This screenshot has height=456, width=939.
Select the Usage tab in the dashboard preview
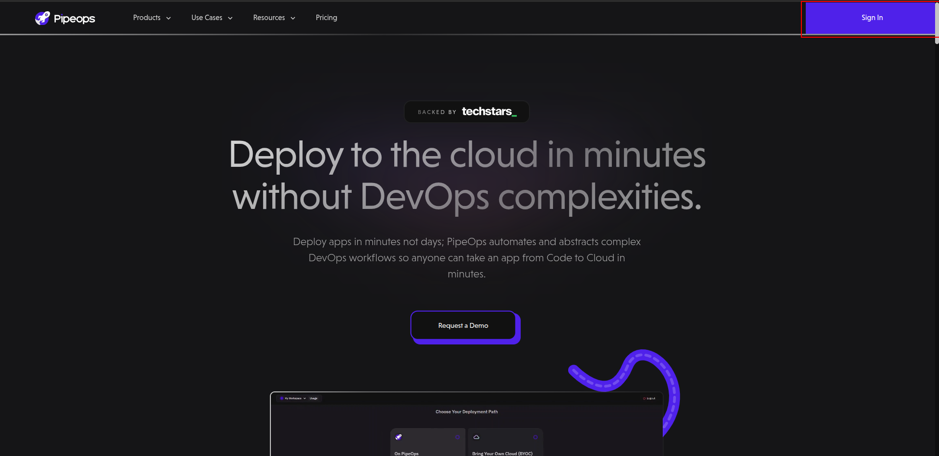(x=313, y=398)
